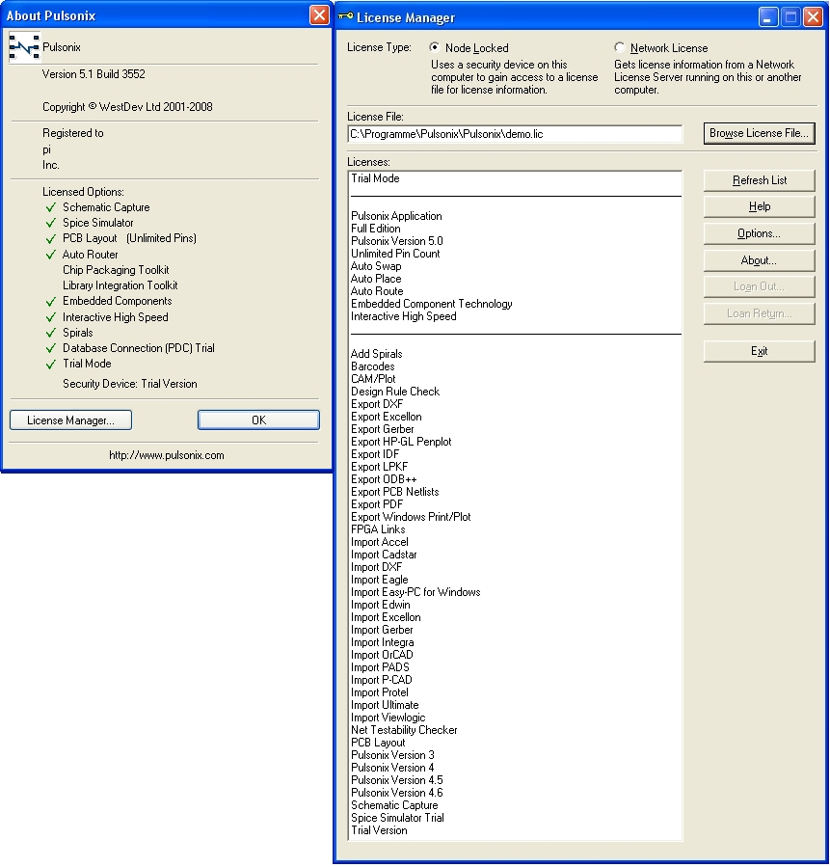Select Spice Simulator Trial entry
The height and width of the screenshot is (867, 830).
(x=397, y=818)
